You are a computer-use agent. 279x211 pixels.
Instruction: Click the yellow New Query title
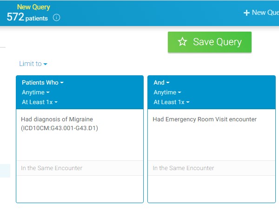tap(33, 7)
